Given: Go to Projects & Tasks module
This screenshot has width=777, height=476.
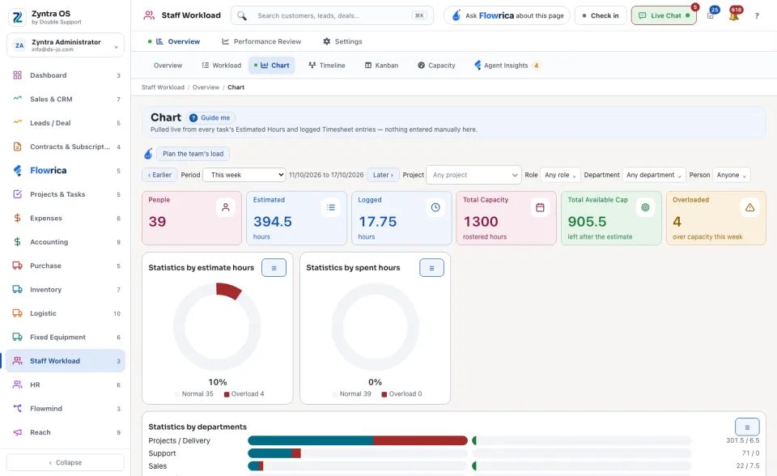Looking at the screenshot, I should pyautogui.click(x=66, y=194).
